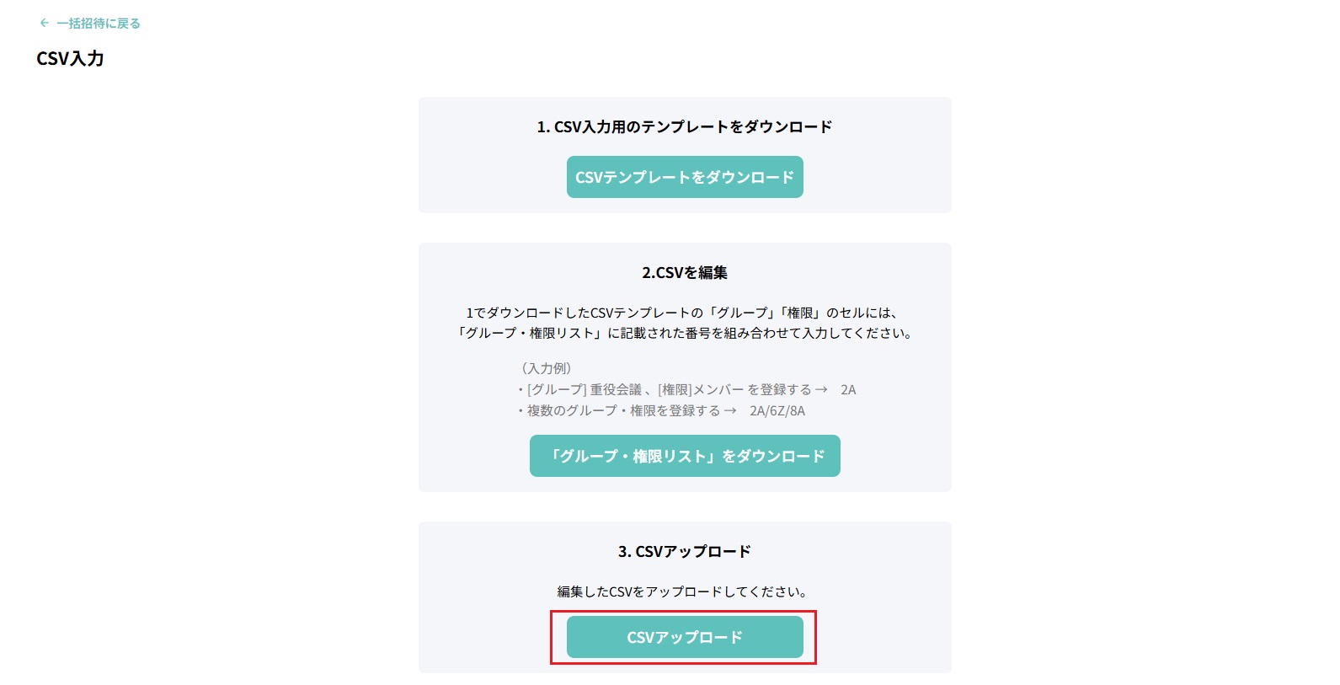1340x685 pixels.
Task: Click the arrow before the 2A example
Action: click(x=821, y=389)
